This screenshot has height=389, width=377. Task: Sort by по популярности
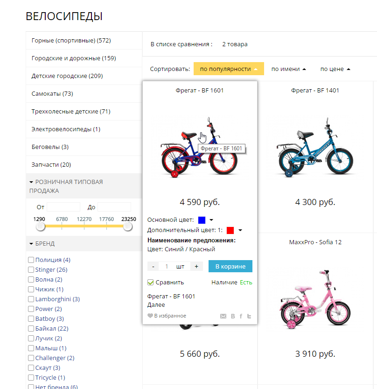229,69
